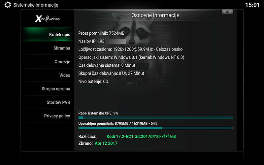
Task: Click the Sistemske informacije title text
Action: click(x=36, y=5)
